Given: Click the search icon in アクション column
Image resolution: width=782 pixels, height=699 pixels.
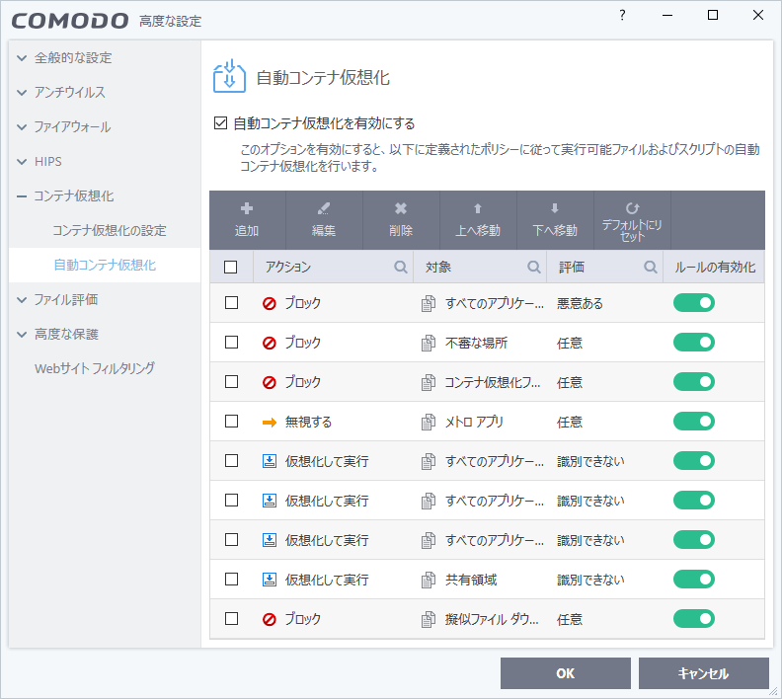Looking at the screenshot, I should pyautogui.click(x=401, y=267).
